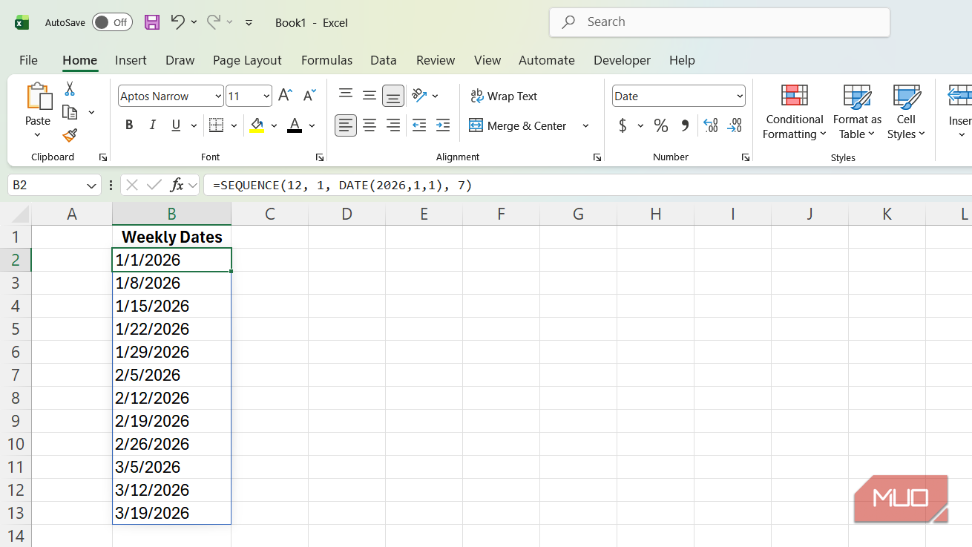This screenshot has height=547, width=972.
Task: Click the Cut scissors icon
Action: click(70, 89)
